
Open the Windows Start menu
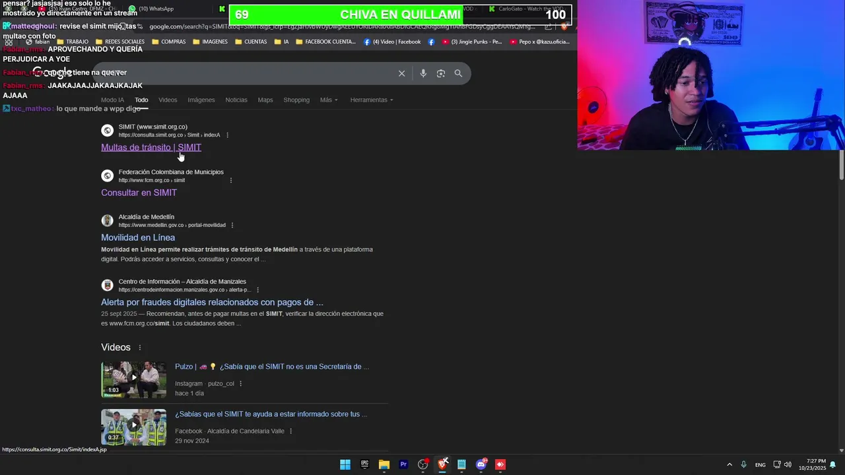point(345,464)
